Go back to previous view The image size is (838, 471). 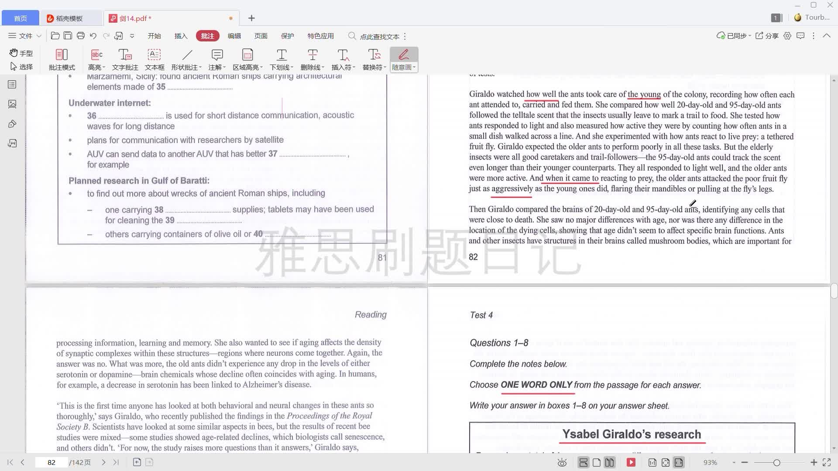[137, 462]
